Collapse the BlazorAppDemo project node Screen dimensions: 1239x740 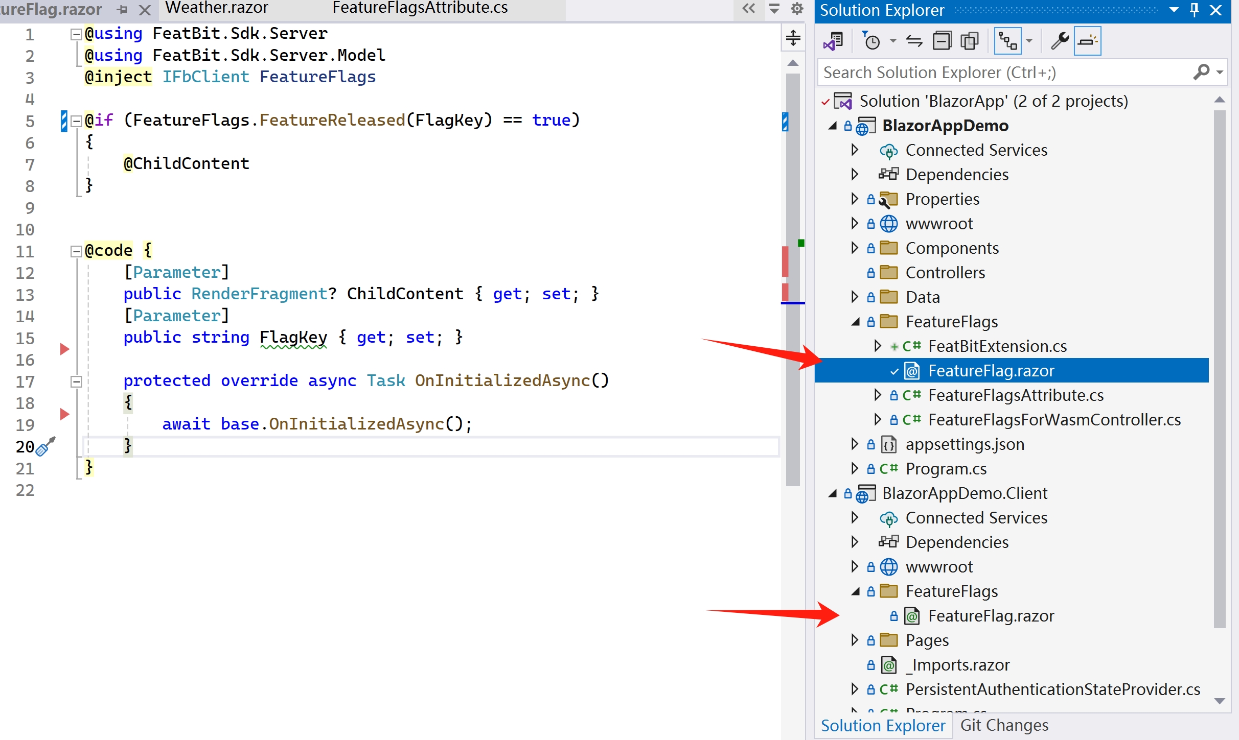[833, 126]
